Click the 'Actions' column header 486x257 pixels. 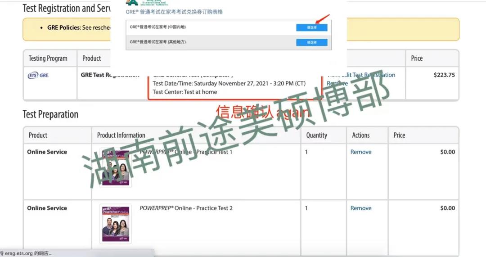point(361,135)
